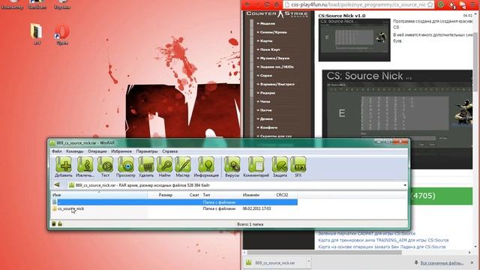Click the Извлечь (Extract) toolbar icon
The width and height of the screenshot is (480, 270).
point(85,166)
